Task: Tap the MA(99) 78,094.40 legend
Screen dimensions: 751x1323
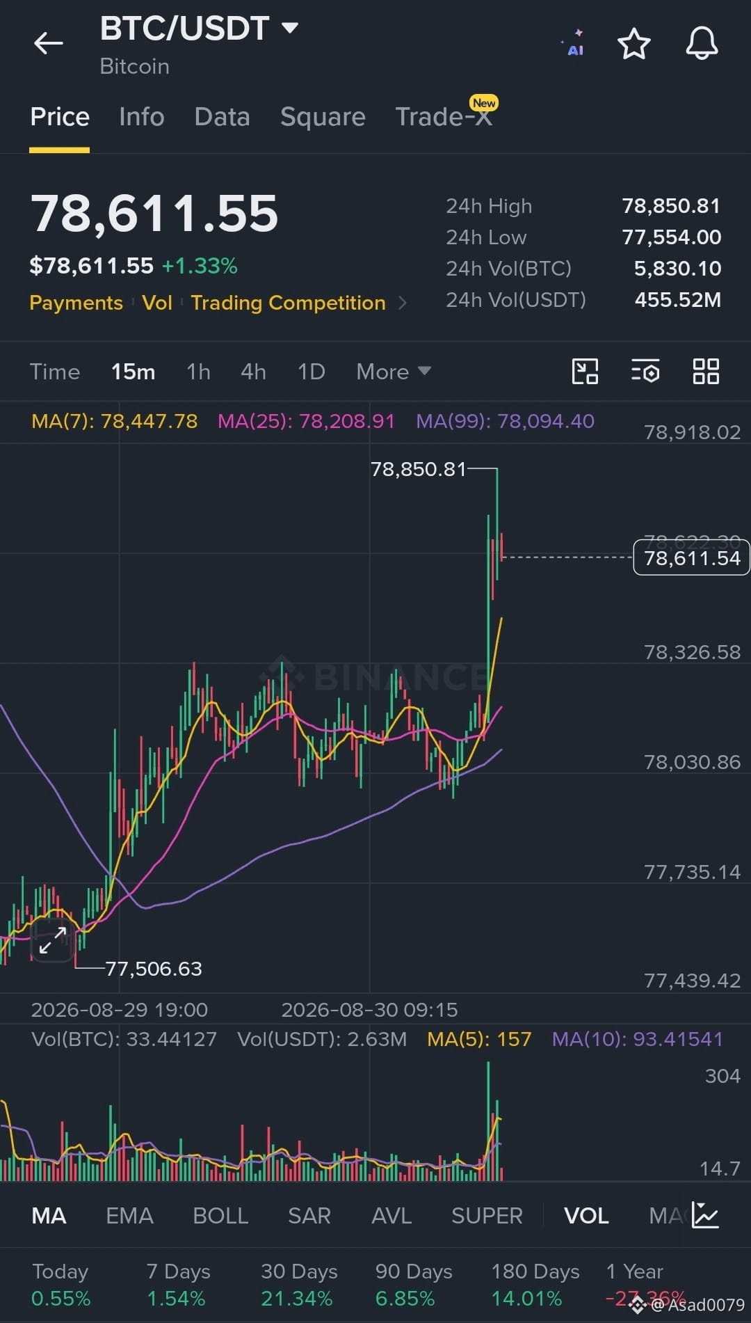Action: point(505,421)
